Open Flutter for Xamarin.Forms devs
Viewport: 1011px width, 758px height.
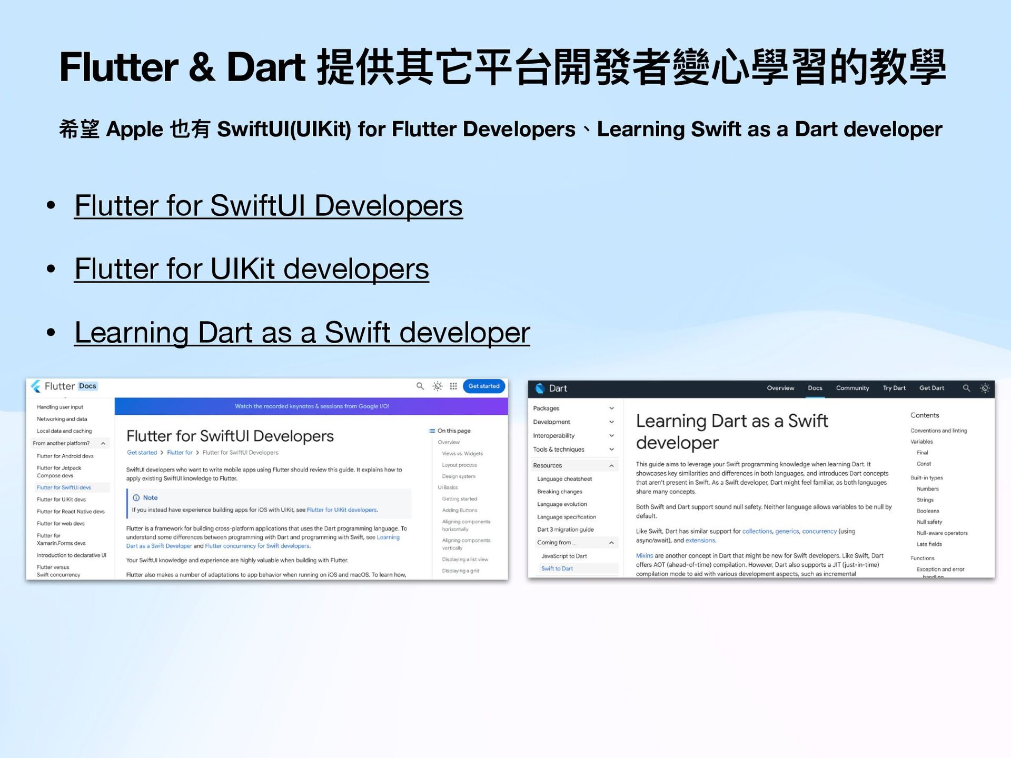click(x=61, y=540)
